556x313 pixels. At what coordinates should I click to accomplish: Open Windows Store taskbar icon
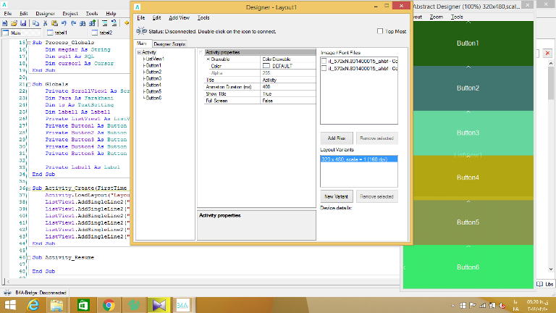(83, 305)
